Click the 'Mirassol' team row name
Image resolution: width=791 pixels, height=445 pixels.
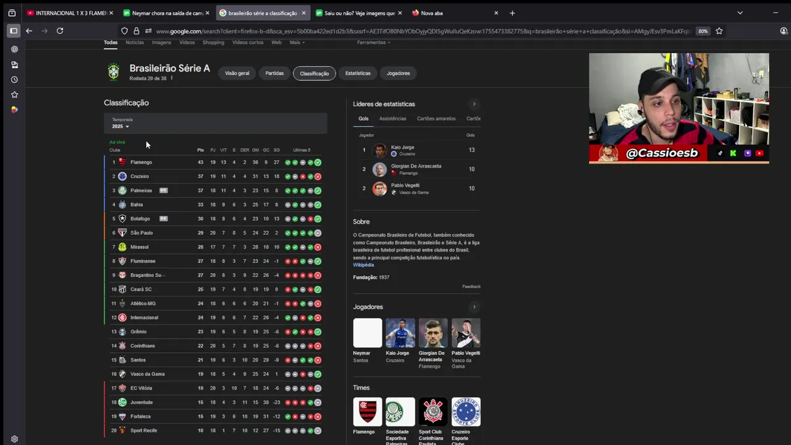pyautogui.click(x=140, y=247)
